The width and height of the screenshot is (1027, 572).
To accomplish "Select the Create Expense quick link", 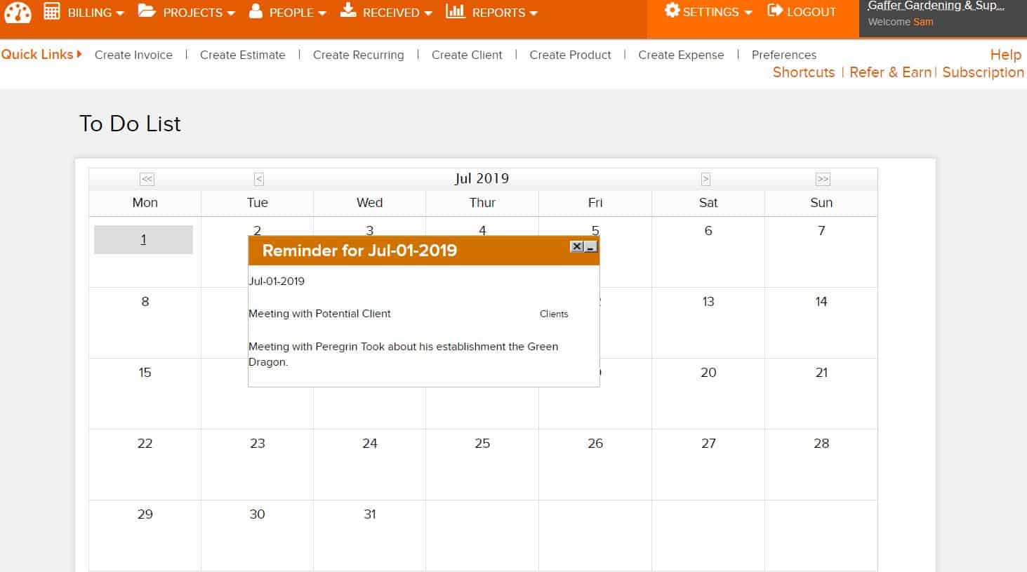I will [x=681, y=55].
